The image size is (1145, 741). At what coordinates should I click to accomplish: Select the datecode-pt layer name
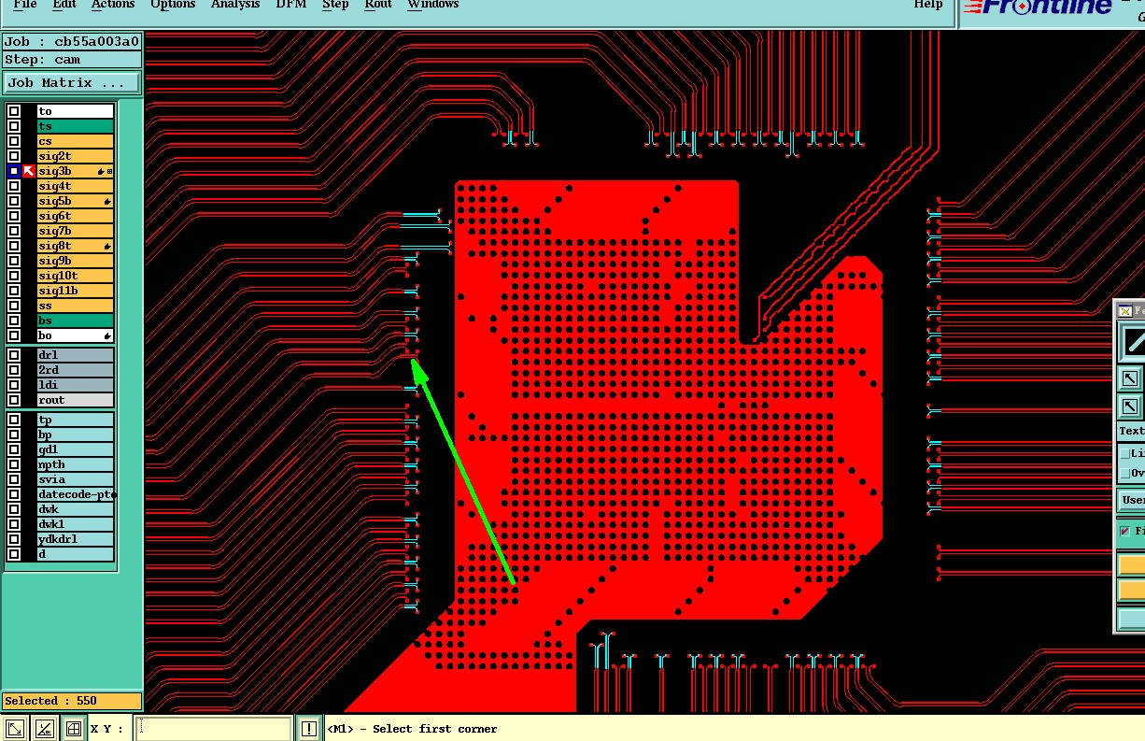click(x=76, y=494)
